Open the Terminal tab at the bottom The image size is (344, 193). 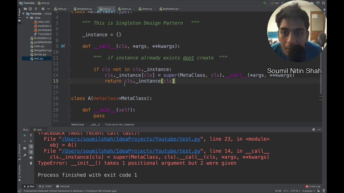tap(64, 186)
